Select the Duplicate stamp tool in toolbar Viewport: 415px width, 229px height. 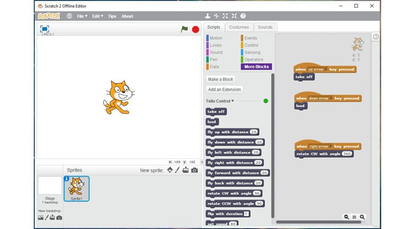click(x=208, y=16)
